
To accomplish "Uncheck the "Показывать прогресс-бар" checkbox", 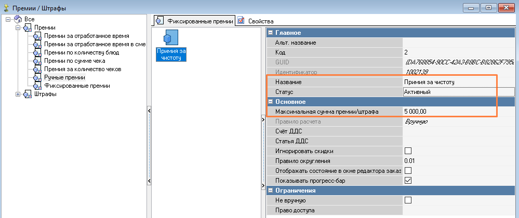I will pos(408,181).
